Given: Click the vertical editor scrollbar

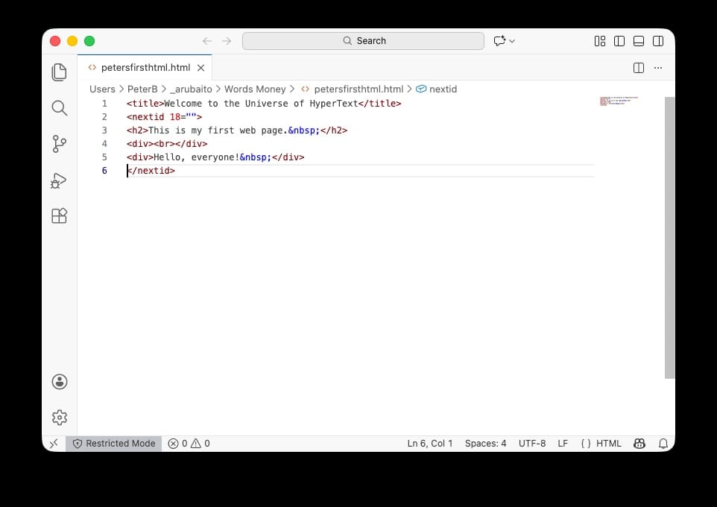Looking at the screenshot, I should point(669,238).
